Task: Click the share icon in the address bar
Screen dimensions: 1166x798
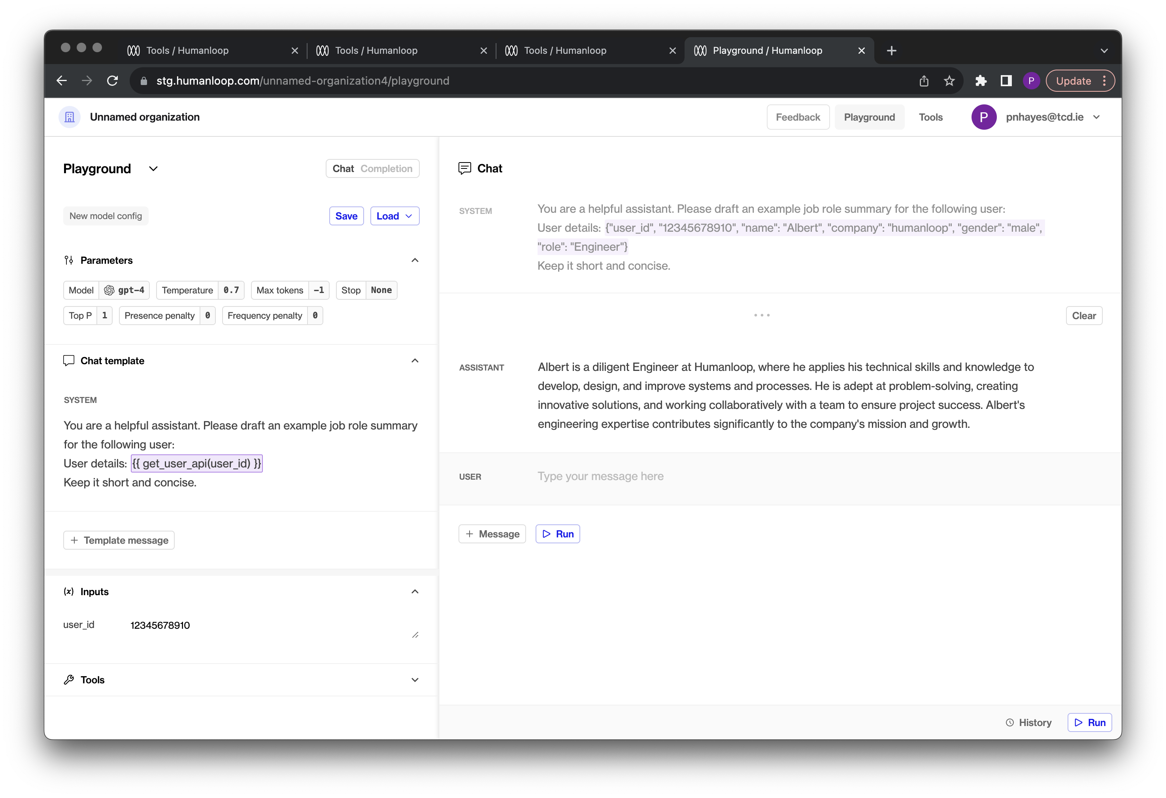Action: 924,81
